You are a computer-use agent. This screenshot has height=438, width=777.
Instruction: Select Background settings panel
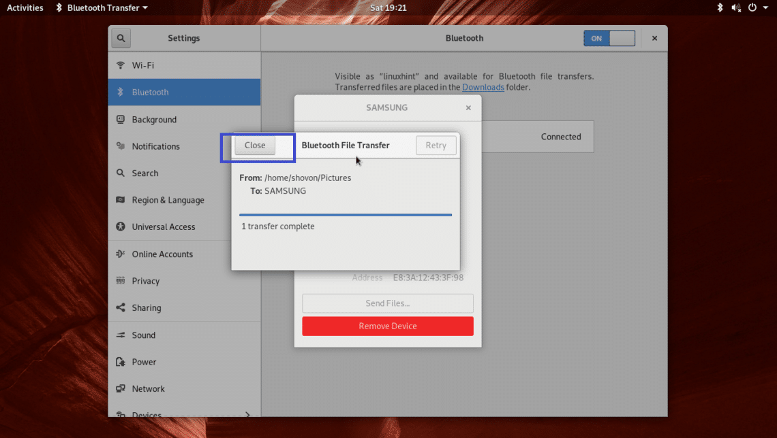(x=184, y=119)
